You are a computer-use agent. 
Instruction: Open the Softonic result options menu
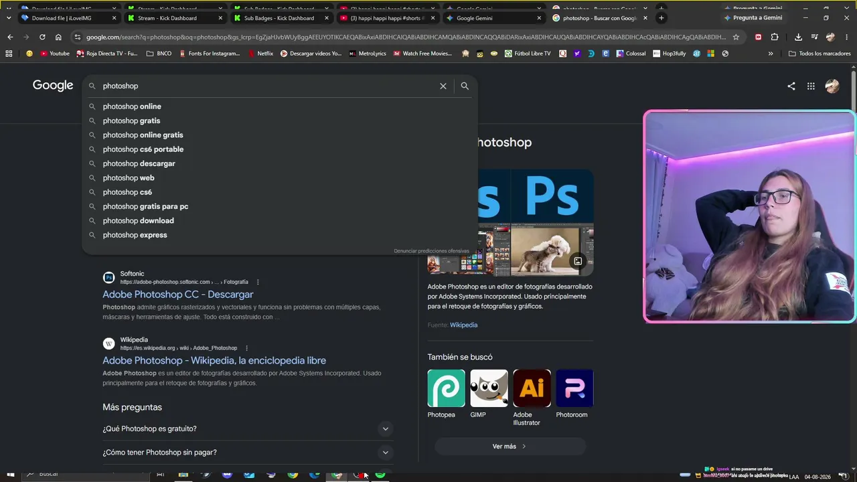click(x=258, y=282)
